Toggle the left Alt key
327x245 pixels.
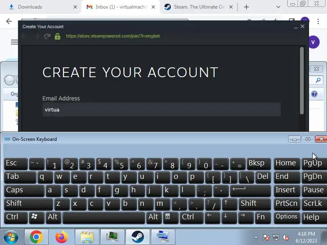point(54,218)
